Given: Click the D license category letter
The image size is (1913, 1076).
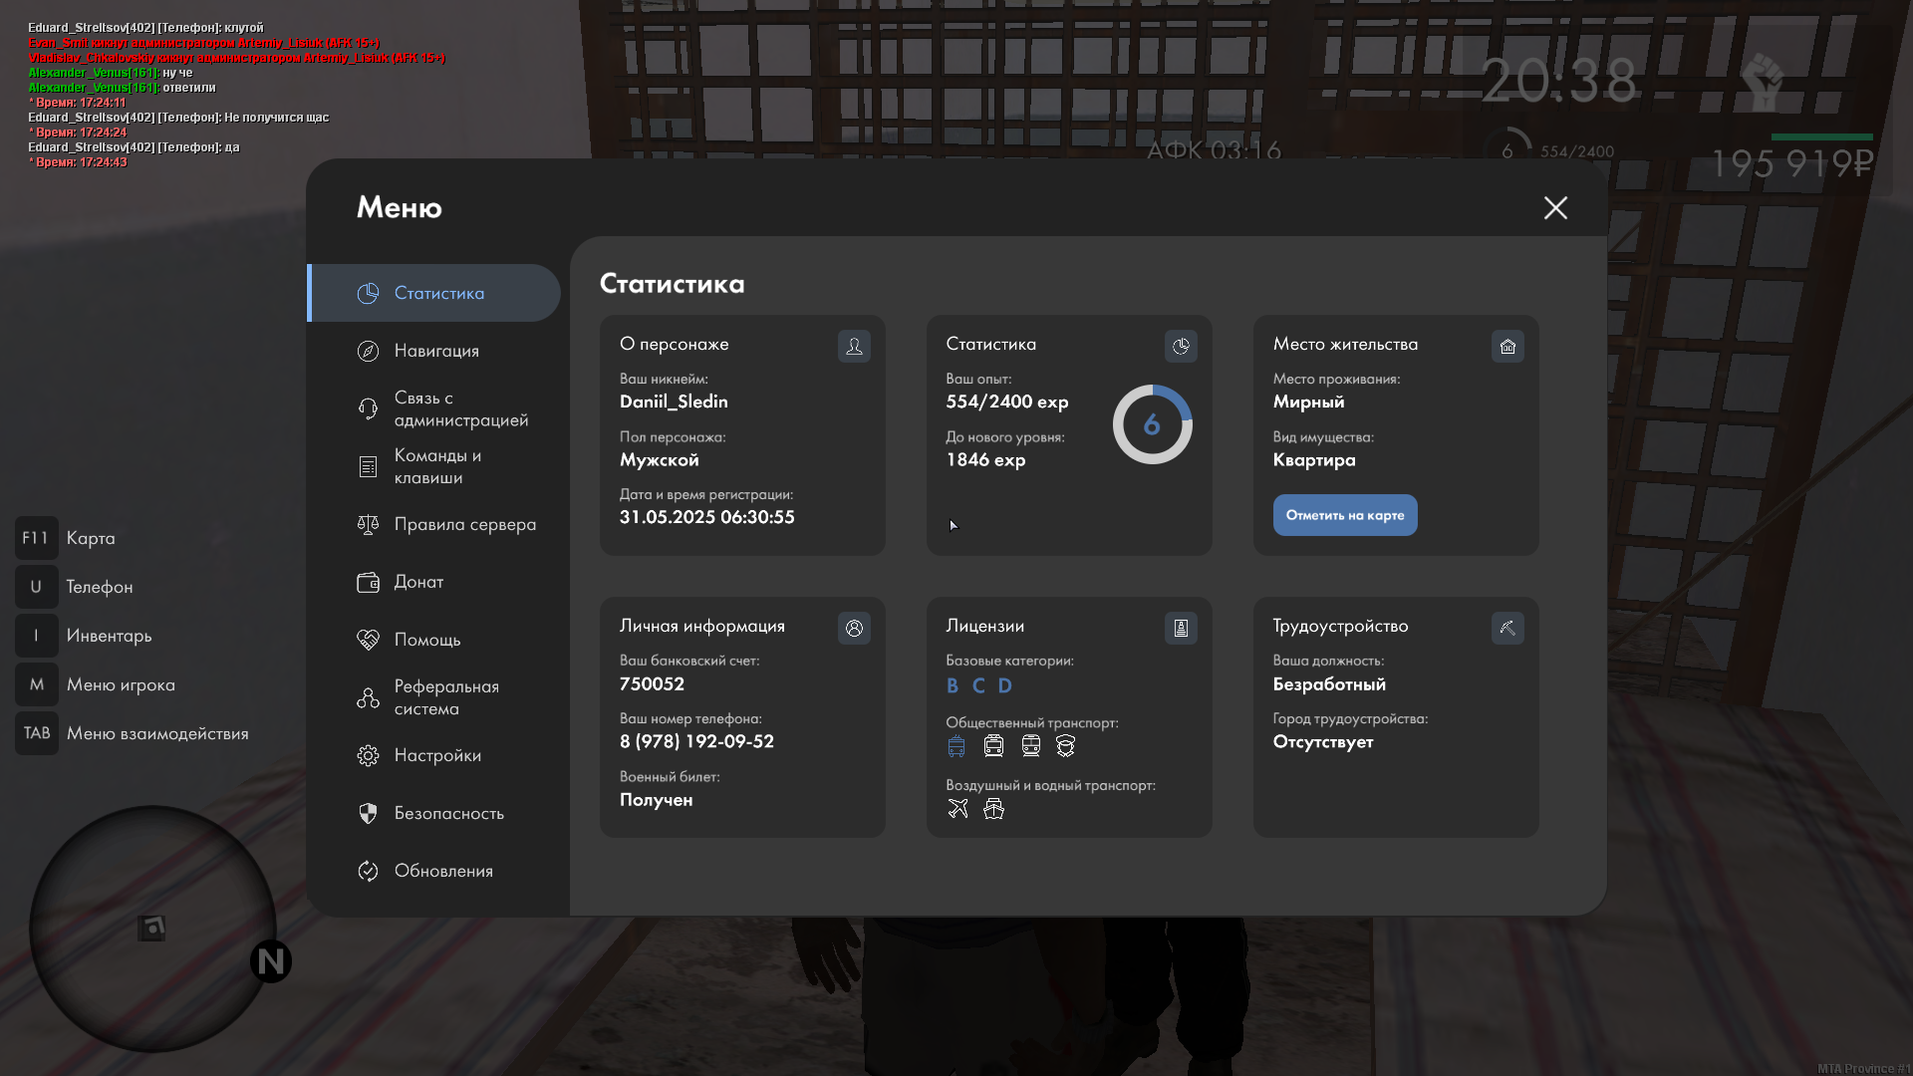Looking at the screenshot, I should coord(1004,685).
